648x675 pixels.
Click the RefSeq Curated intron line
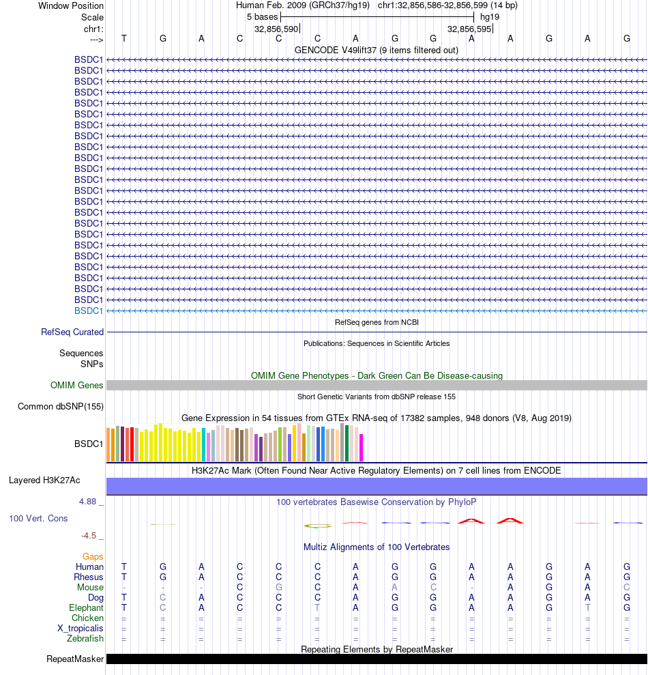coord(377,332)
